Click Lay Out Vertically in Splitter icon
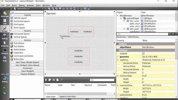178x100 pixels. click(x=75, y=9)
